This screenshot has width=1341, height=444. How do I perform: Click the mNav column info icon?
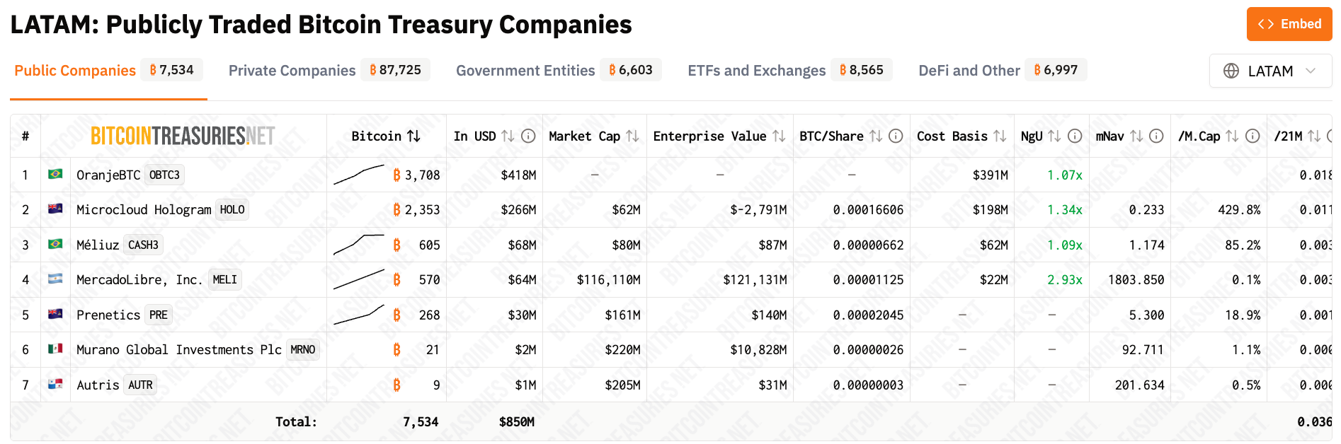click(x=1156, y=136)
